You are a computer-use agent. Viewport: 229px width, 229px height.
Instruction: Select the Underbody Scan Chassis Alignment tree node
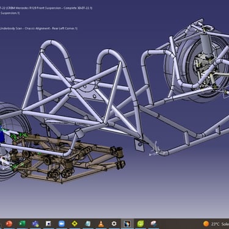(x=38, y=29)
